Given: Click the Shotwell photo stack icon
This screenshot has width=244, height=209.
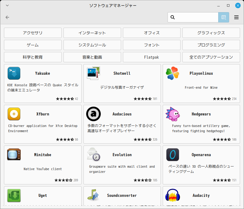Looking at the screenshot, I should click(x=93, y=73).
